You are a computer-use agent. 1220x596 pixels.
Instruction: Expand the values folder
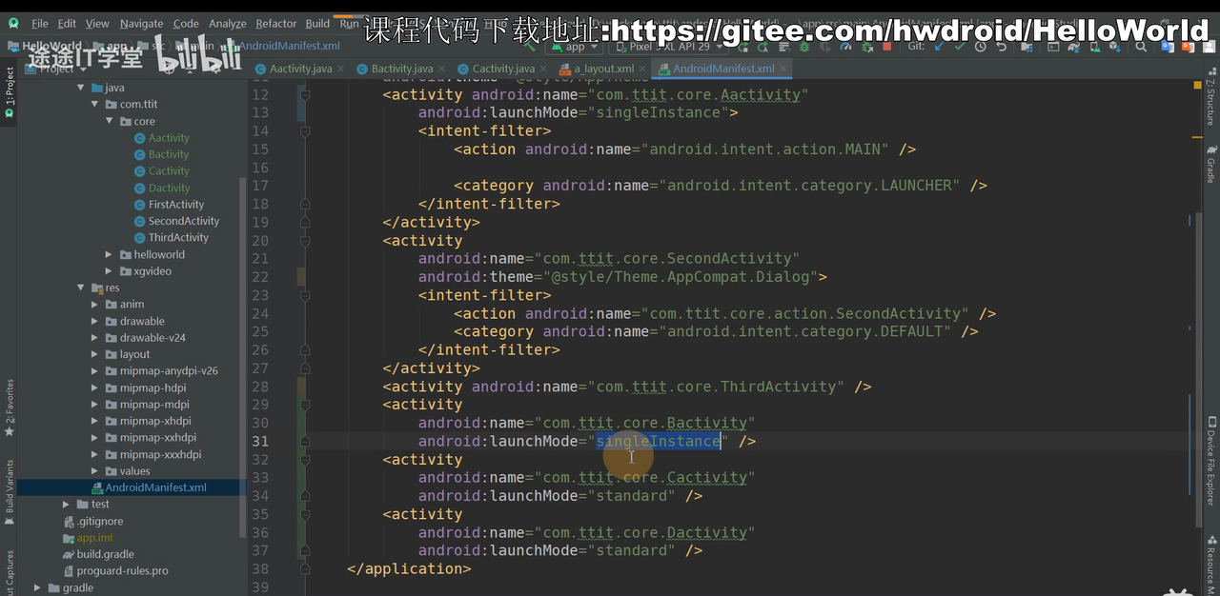point(95,470)
